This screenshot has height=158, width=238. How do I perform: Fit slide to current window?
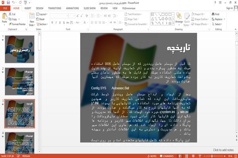[x=236, y=156]
